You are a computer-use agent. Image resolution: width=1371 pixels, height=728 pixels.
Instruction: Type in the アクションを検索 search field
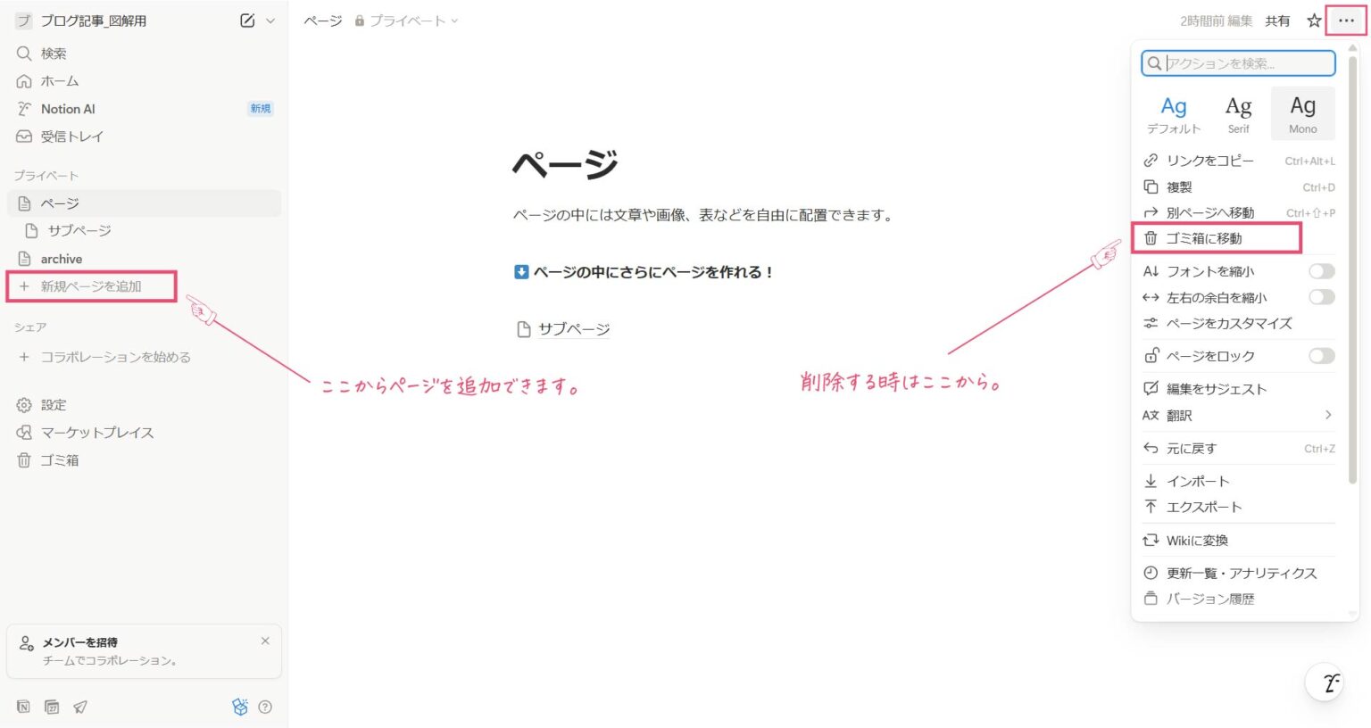coord(1241,63)
